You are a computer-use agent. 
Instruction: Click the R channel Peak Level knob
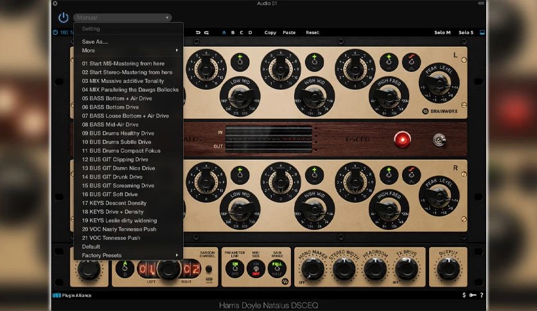[x=439, y=196]
